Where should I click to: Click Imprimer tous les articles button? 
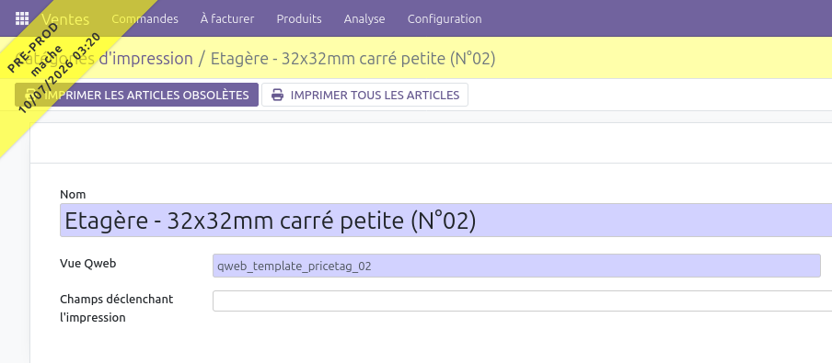[365, 95]
